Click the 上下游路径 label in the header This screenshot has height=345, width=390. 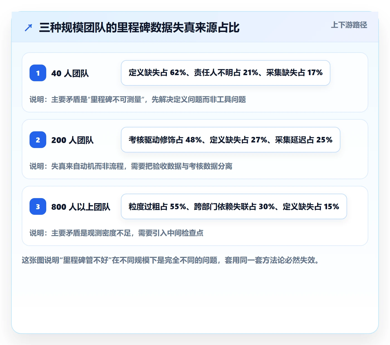pyautogui.click(x=349, y=25)
